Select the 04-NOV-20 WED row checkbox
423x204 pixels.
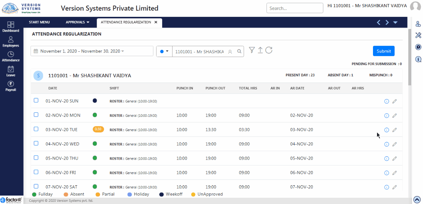pyautogui.click(x=36, y=143)
